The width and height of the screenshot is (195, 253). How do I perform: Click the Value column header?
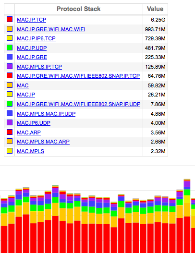click(155, 9)
